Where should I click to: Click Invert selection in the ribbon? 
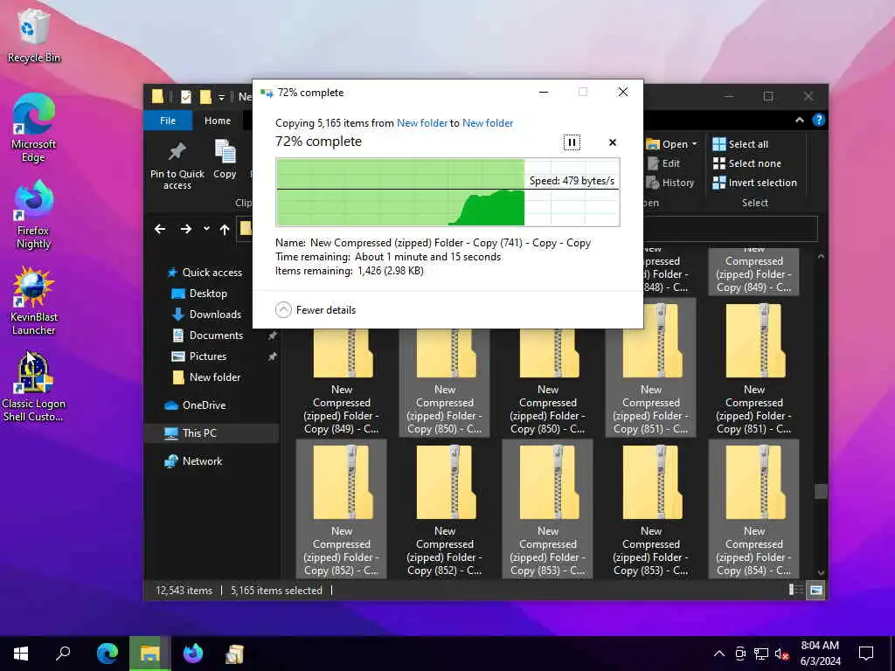point(754,183)
